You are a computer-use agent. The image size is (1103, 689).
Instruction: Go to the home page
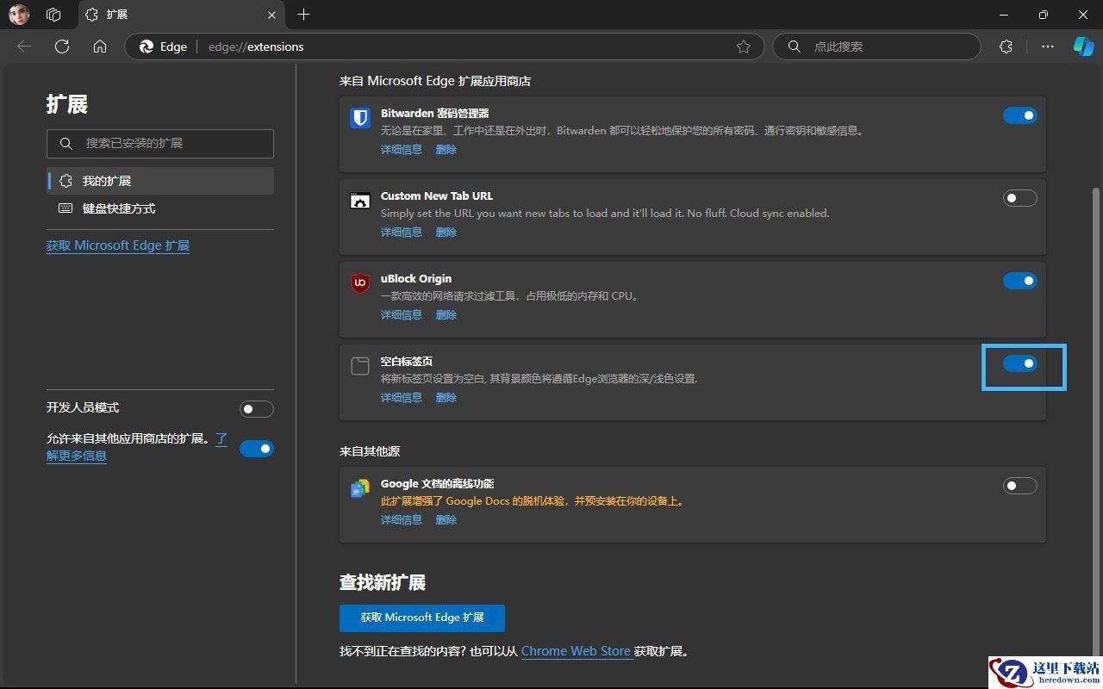100,47
